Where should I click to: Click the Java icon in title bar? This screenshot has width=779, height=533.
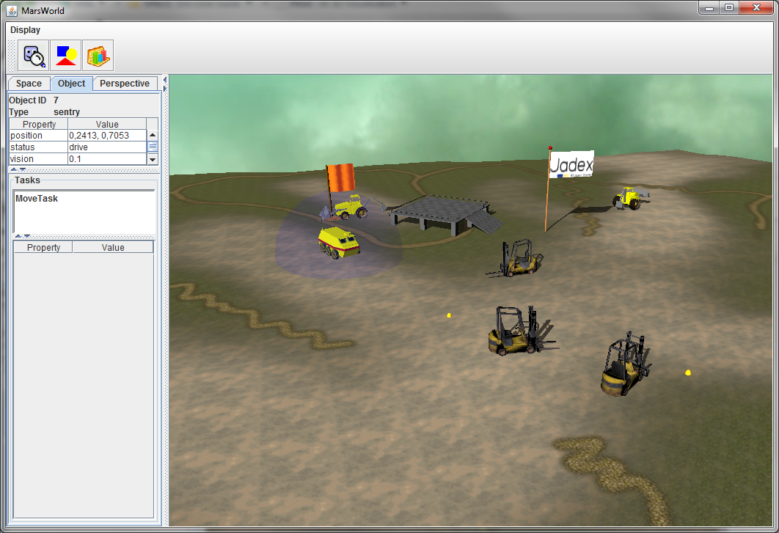coord(12,10)
